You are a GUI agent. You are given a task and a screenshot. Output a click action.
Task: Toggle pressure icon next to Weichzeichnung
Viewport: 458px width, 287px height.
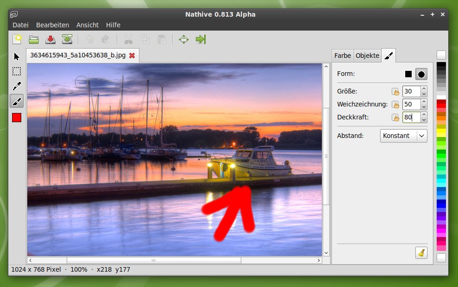(395, 105)
